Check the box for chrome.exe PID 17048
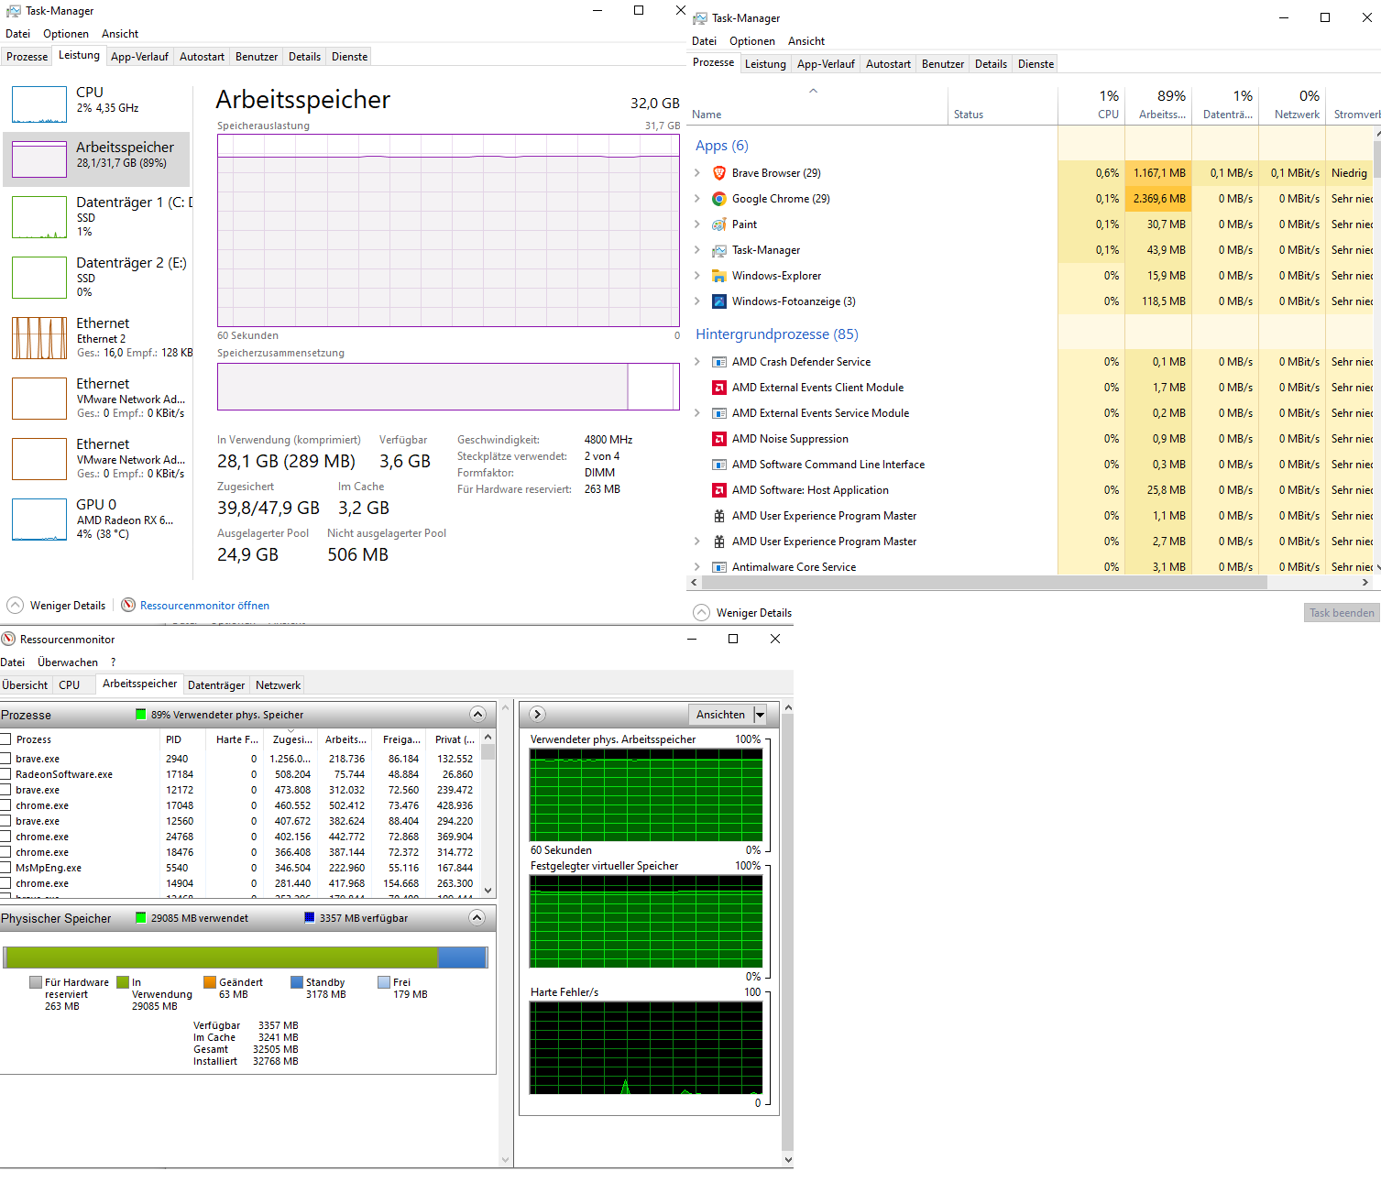 [5, 804]
